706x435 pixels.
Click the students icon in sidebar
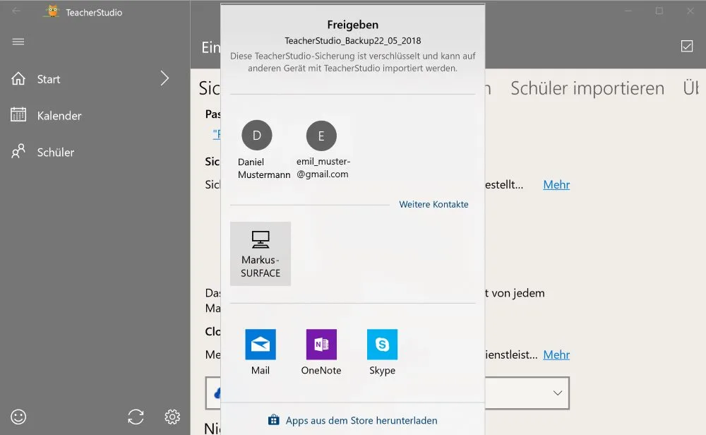tap(18, 151)
